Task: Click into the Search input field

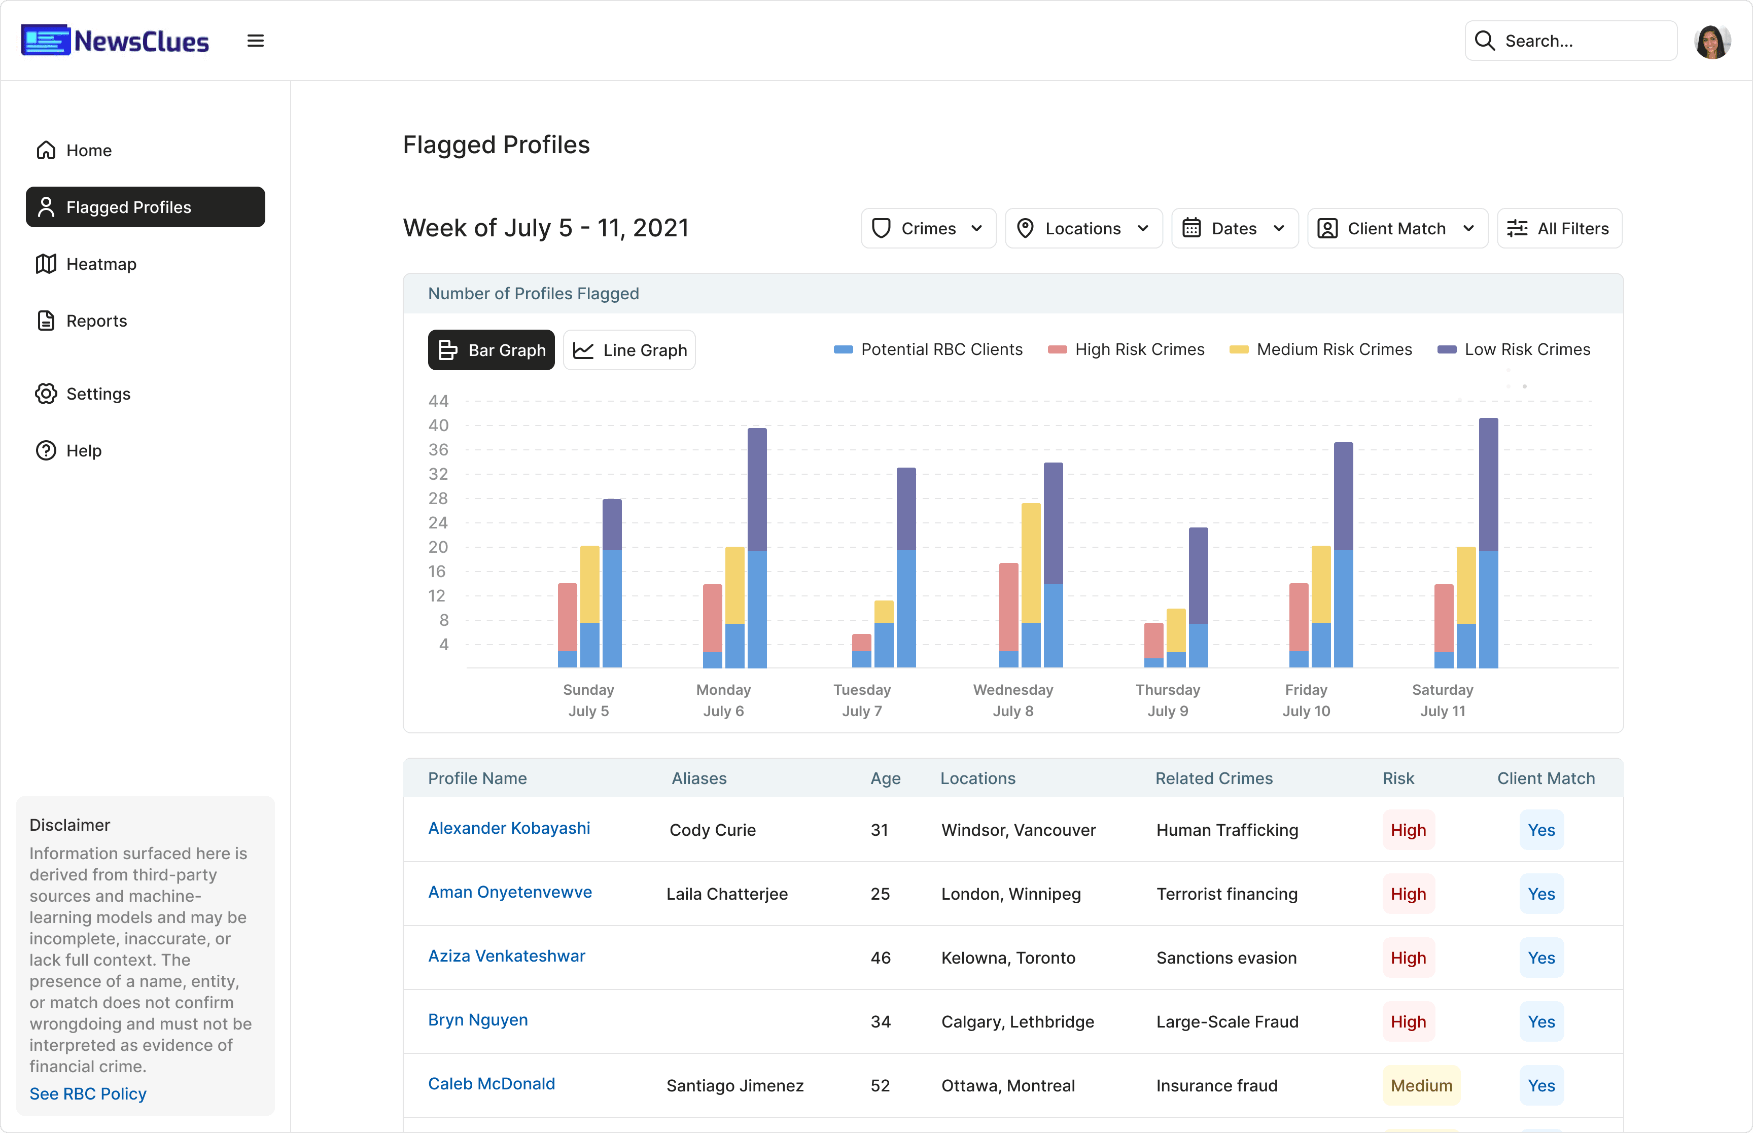Action: [x=1582, y=41]
